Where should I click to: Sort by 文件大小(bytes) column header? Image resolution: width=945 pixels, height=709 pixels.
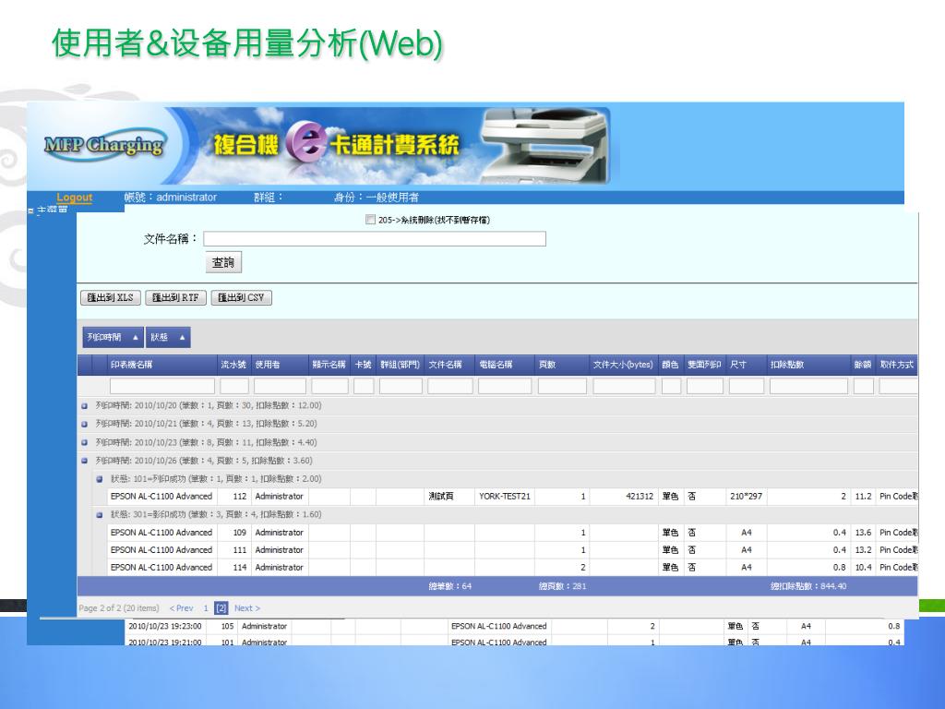(x=623, y=365)
